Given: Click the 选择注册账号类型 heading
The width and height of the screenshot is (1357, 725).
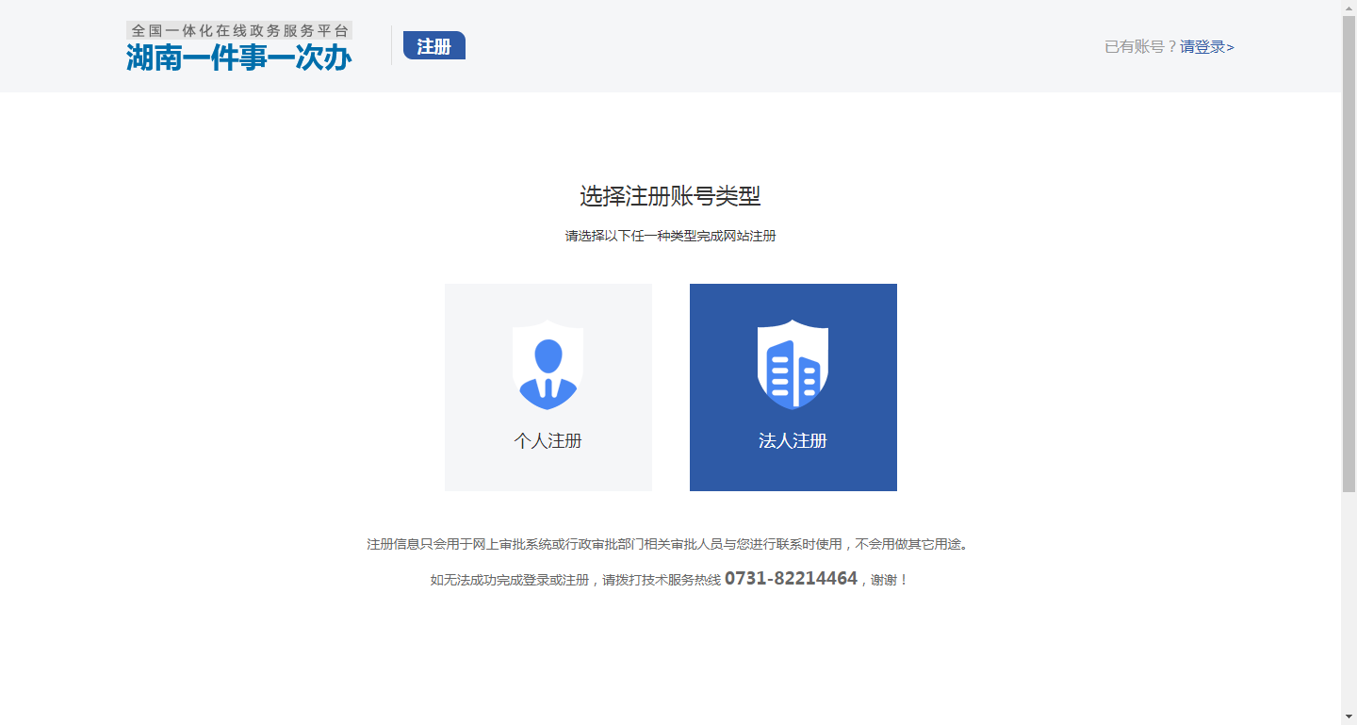Looking at the screenshot, I should 670,197.
